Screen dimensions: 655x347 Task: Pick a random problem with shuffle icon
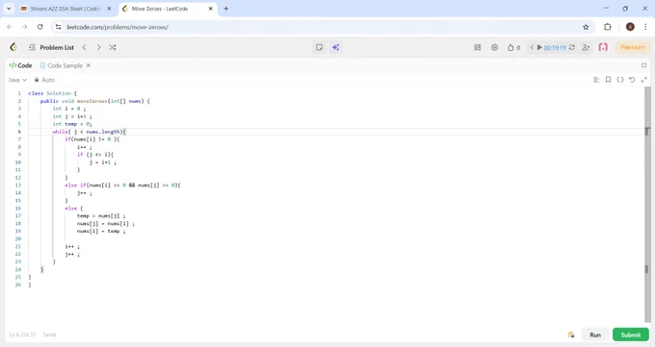pos(113,47)
